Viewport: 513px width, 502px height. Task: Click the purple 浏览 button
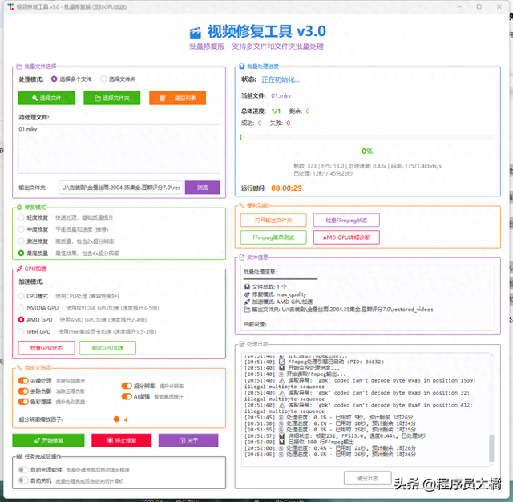pyautogui.click(x=203, y=188)
